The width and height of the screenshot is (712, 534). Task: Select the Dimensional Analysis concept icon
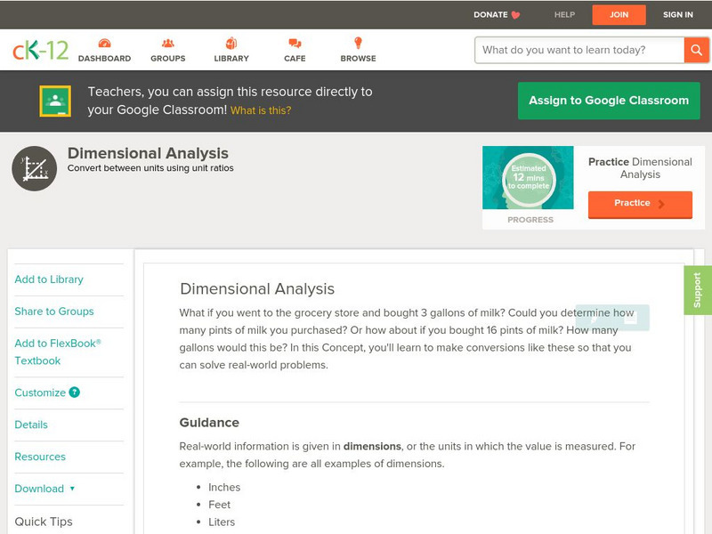tap(34, 166)
